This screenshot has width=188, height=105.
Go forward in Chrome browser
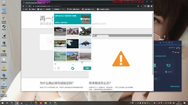click(26, 6)
